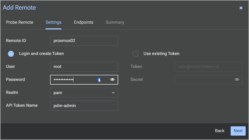Click the API Token Name label
Viewport: 249px width, 140px height.
pos(22,105)
